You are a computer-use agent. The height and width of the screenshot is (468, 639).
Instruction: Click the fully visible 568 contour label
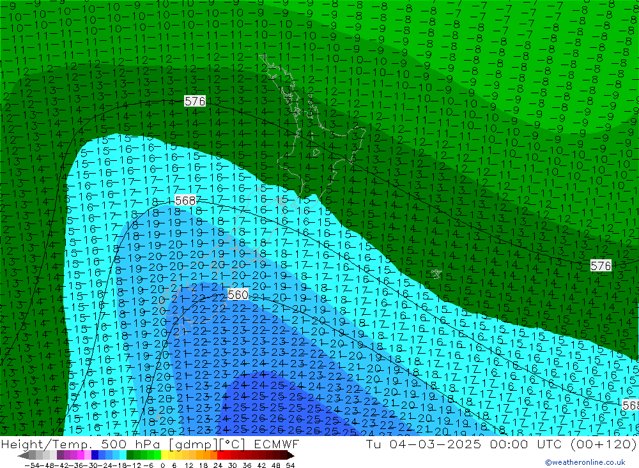pyautogui.click(x=185, y=200)
